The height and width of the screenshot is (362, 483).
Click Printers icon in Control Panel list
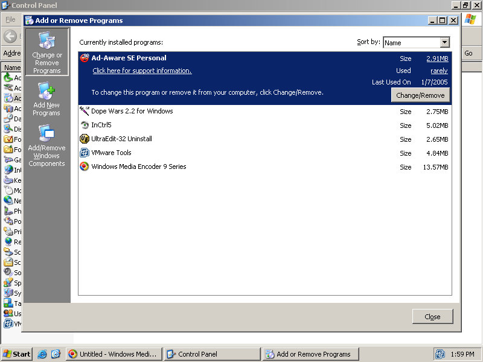[x=8, y=232]
